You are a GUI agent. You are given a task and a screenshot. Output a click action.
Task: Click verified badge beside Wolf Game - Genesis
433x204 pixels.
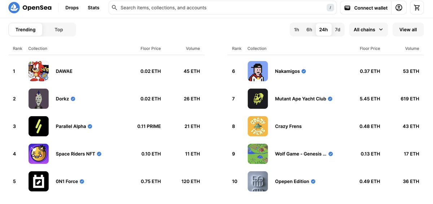point(331,154)
